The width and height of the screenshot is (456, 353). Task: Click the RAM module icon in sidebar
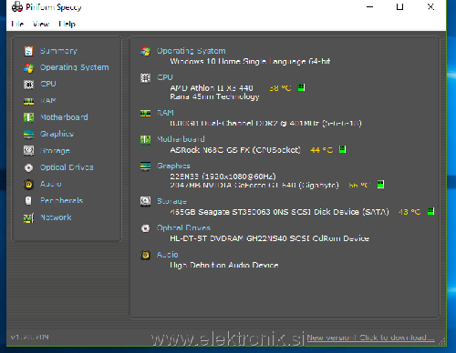point(28,101)
